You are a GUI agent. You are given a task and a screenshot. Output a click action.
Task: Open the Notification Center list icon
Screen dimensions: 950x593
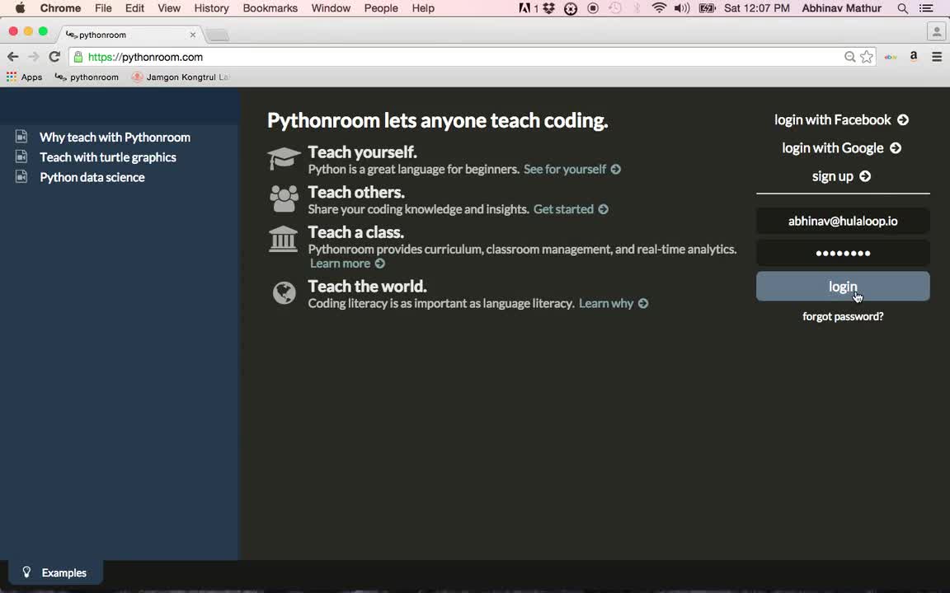[x=926, y=8]
